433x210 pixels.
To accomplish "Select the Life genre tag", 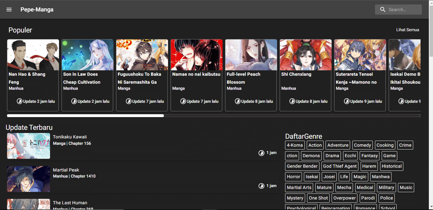I will [x=344, y=177].
